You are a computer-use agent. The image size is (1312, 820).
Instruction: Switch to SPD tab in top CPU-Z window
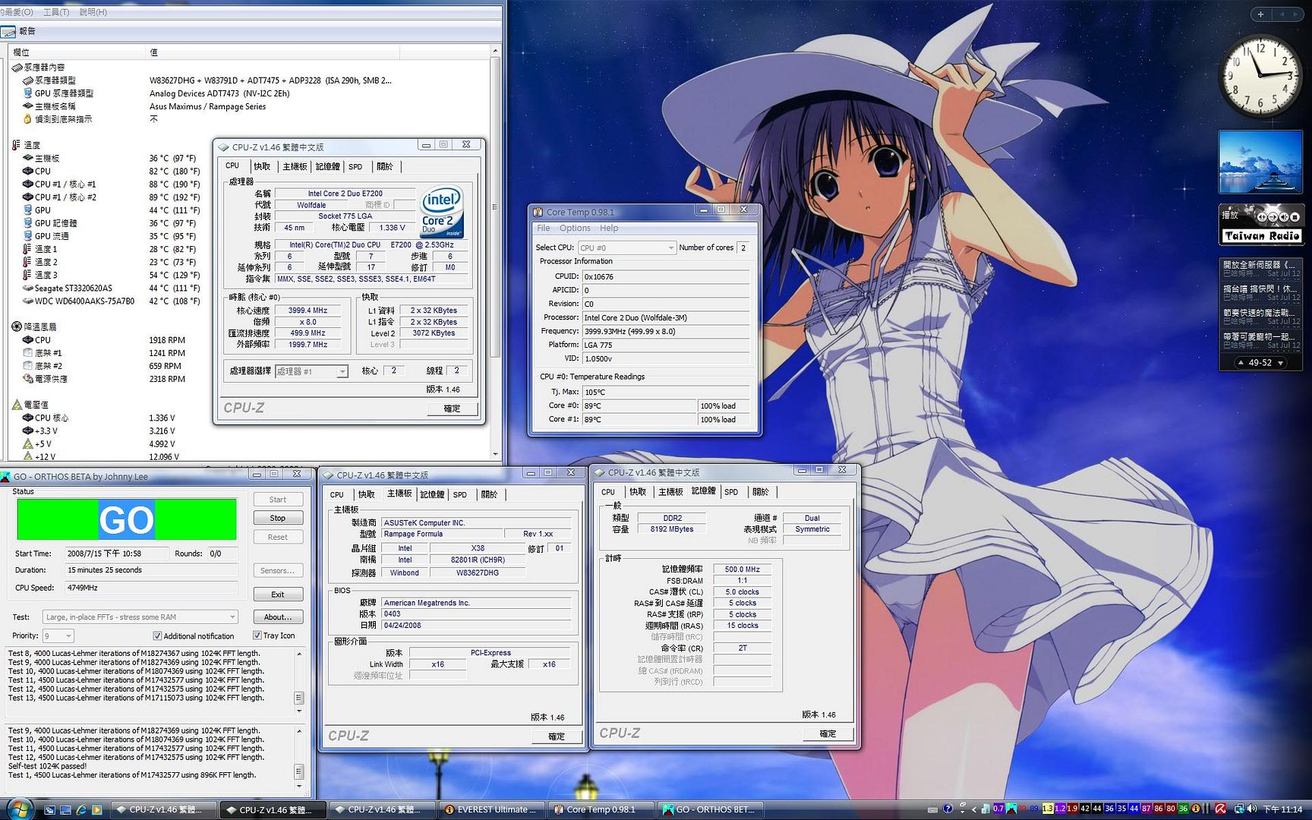coord(355,166)
